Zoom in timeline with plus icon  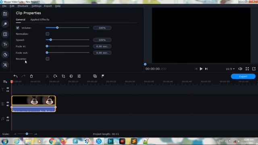36,134
